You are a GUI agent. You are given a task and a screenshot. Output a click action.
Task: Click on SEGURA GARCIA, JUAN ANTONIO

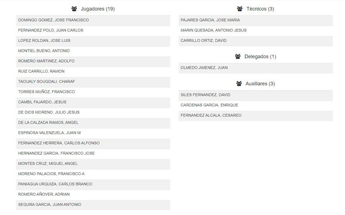93,205
